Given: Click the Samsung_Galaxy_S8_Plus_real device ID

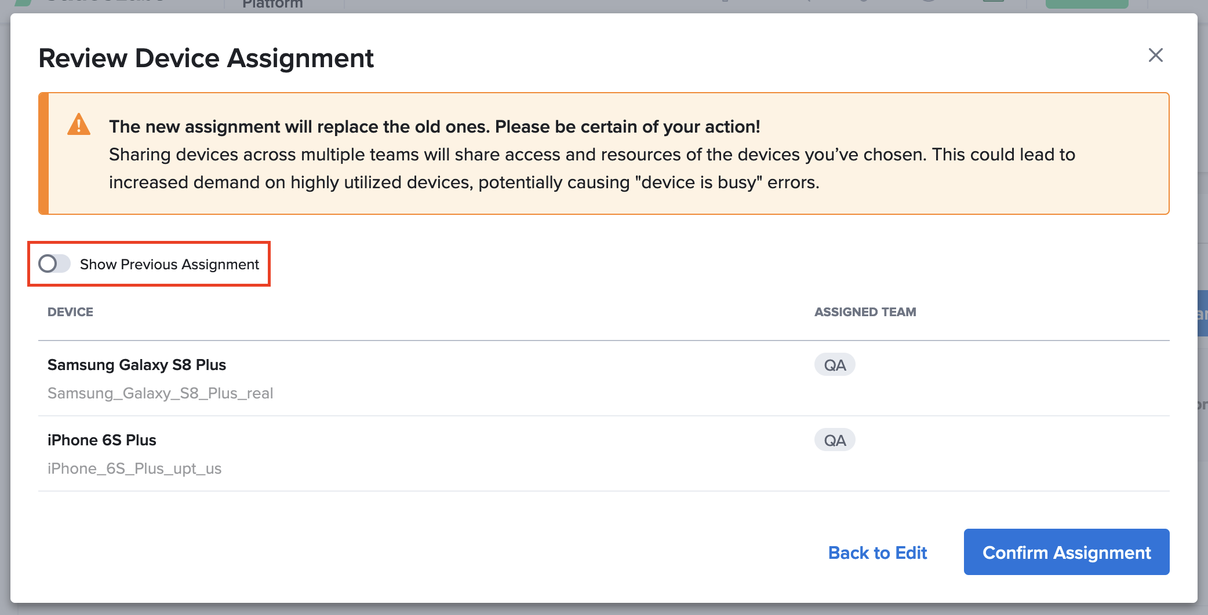Looking at the screenshot, I should coord(160,393).
